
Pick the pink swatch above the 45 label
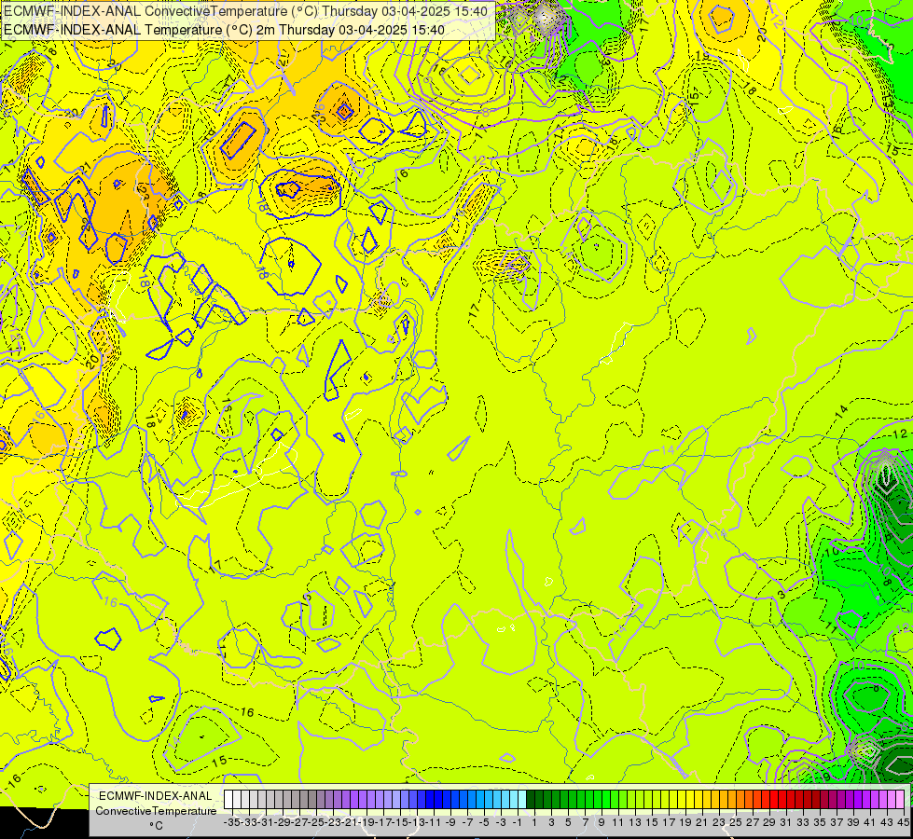(x=900, y=799)
